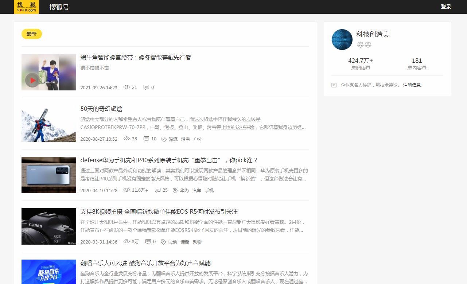
Task: Click the badge icons under 科技创造美
Action: [x=364, y=45]
